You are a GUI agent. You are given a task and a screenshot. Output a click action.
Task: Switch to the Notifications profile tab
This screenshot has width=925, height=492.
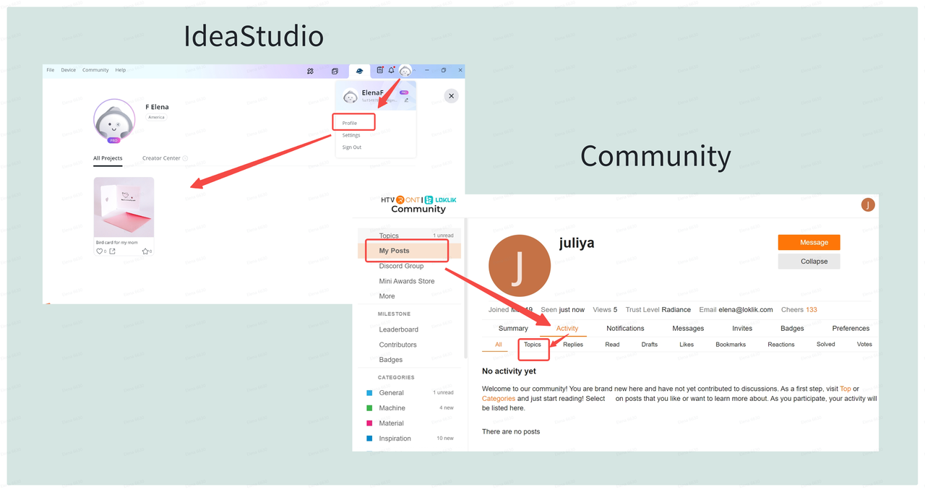pos(625,329)
